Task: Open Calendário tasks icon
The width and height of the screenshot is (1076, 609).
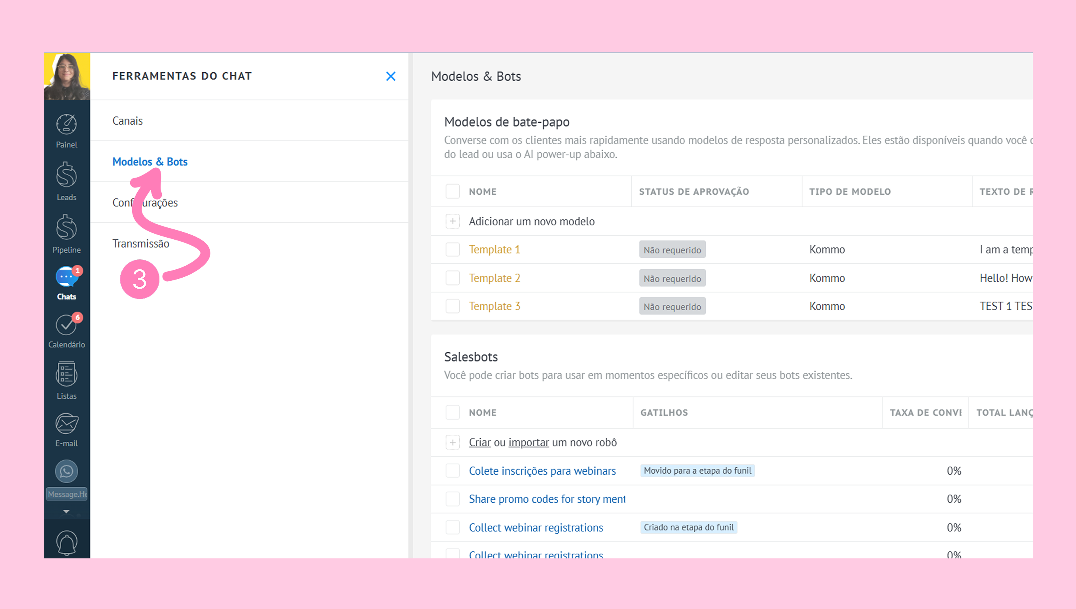Action: tap(66, 325)
